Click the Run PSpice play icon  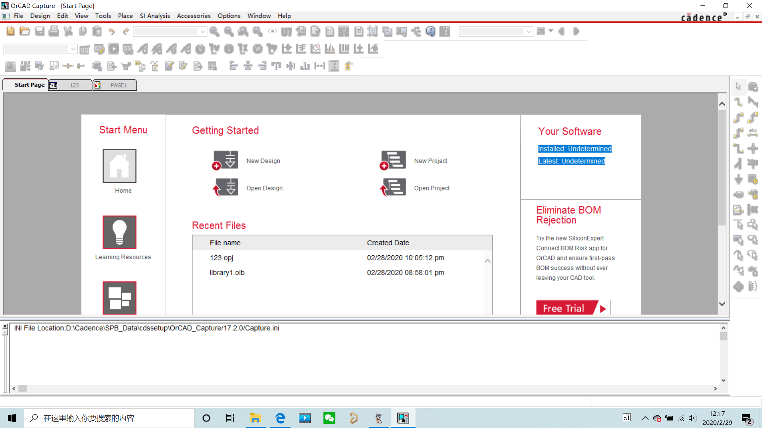pos(114,49)
